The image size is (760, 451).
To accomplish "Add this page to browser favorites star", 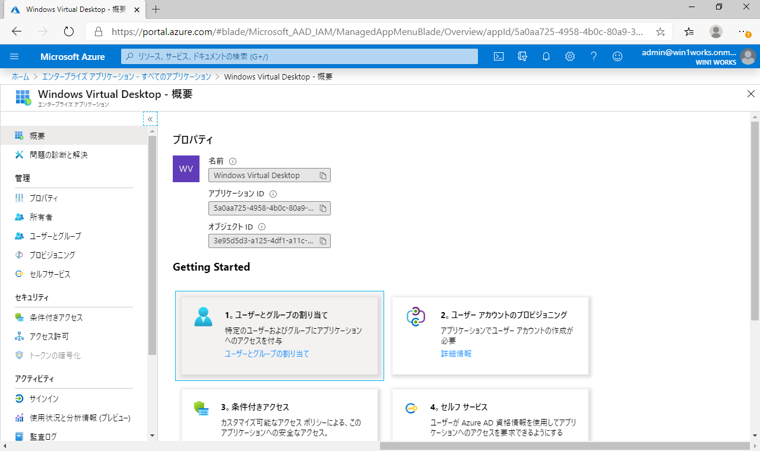I will (x=660, y=31).
